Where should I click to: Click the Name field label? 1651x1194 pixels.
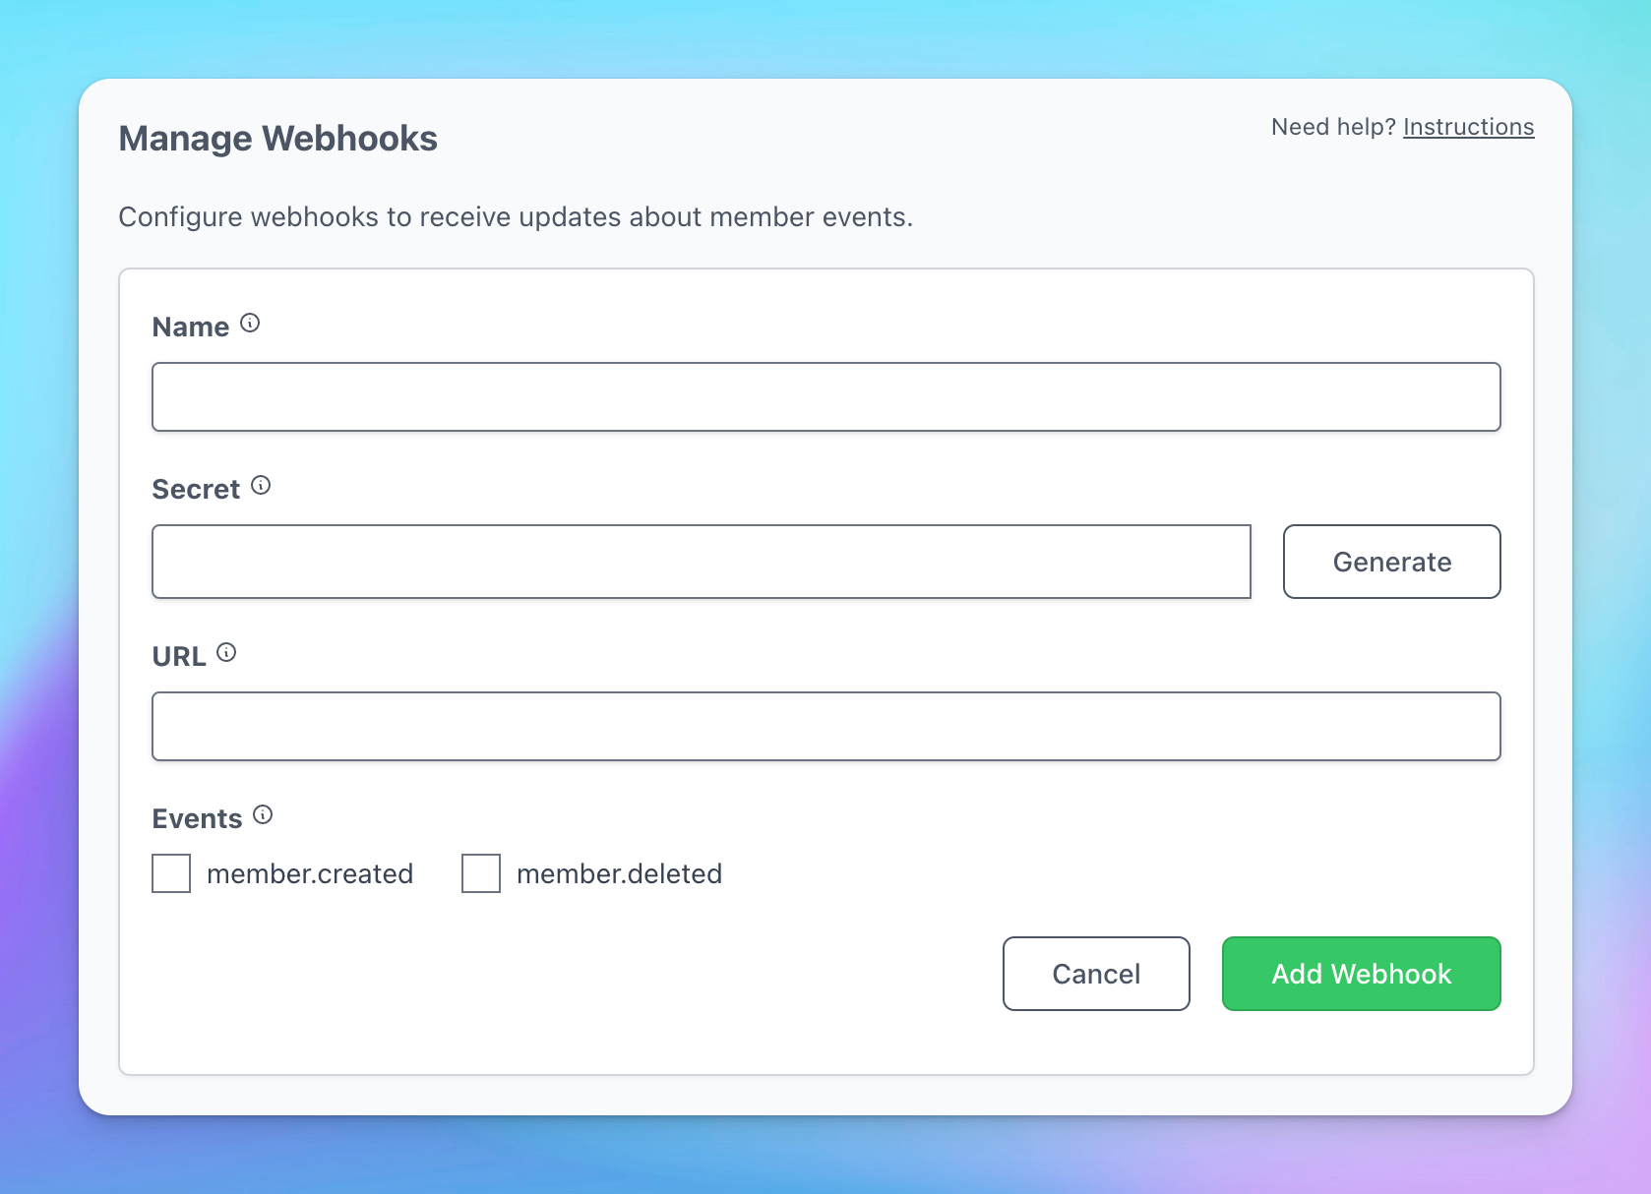click(x=191, y=328)
